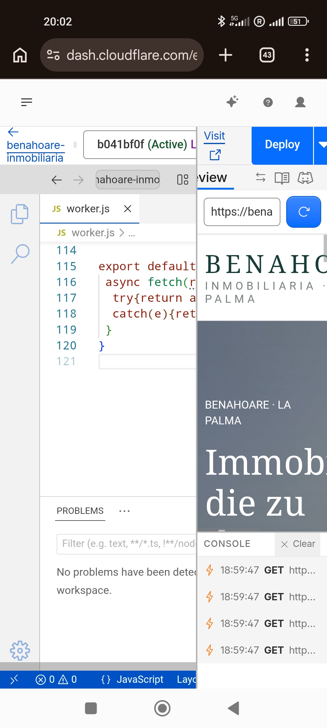
Task: Tap the address bar URL text
Action: point(132,55)
